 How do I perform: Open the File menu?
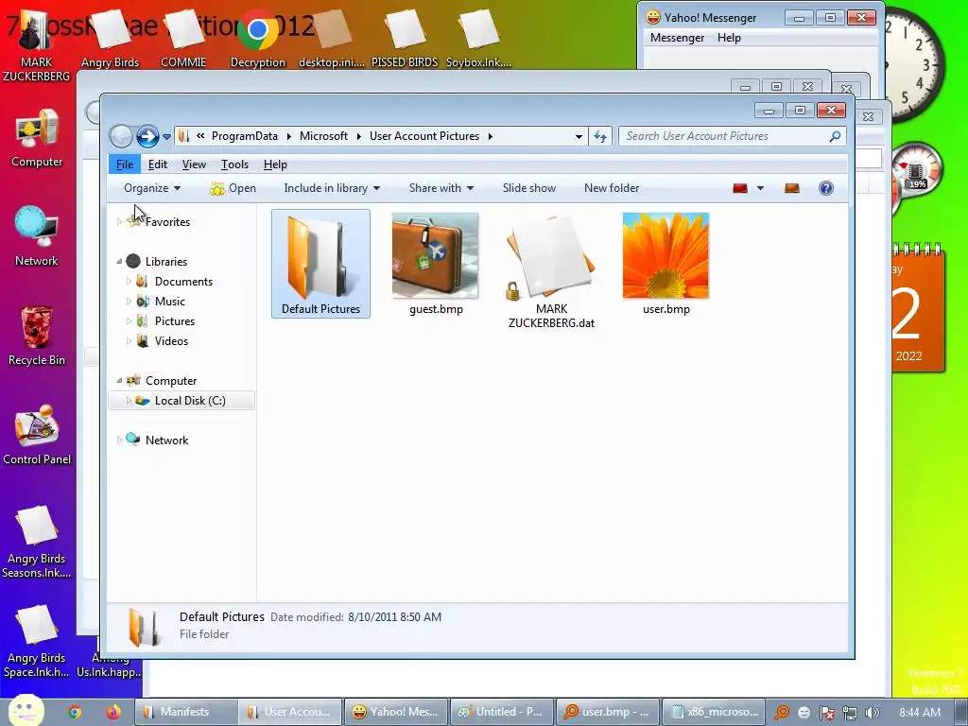124,164
